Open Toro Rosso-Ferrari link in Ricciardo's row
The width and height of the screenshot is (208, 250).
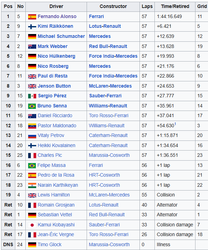click(x=109, y=115)
